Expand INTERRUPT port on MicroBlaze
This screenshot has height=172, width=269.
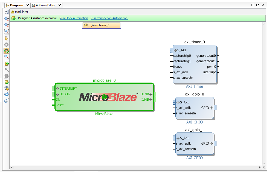pos(58,89)
